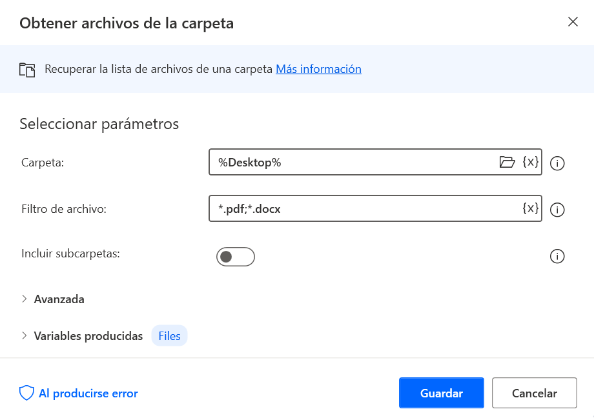Cancel the dialog with Cancelar

click(534, 392)
